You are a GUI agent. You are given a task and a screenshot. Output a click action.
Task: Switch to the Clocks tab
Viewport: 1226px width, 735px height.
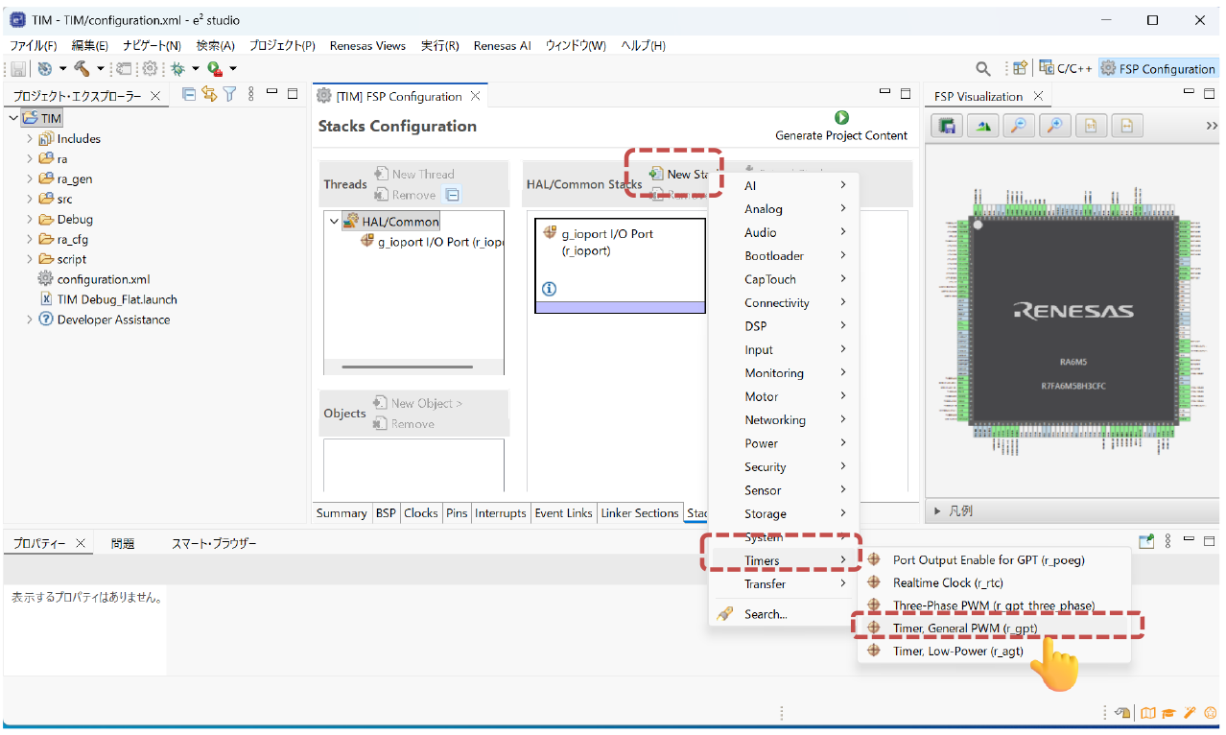[x=420, y=513]
